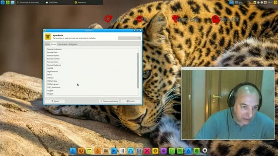The image size is (278, 156).
Task: Click the search field in the Aparência window
Action: click(x=129, y=38)
